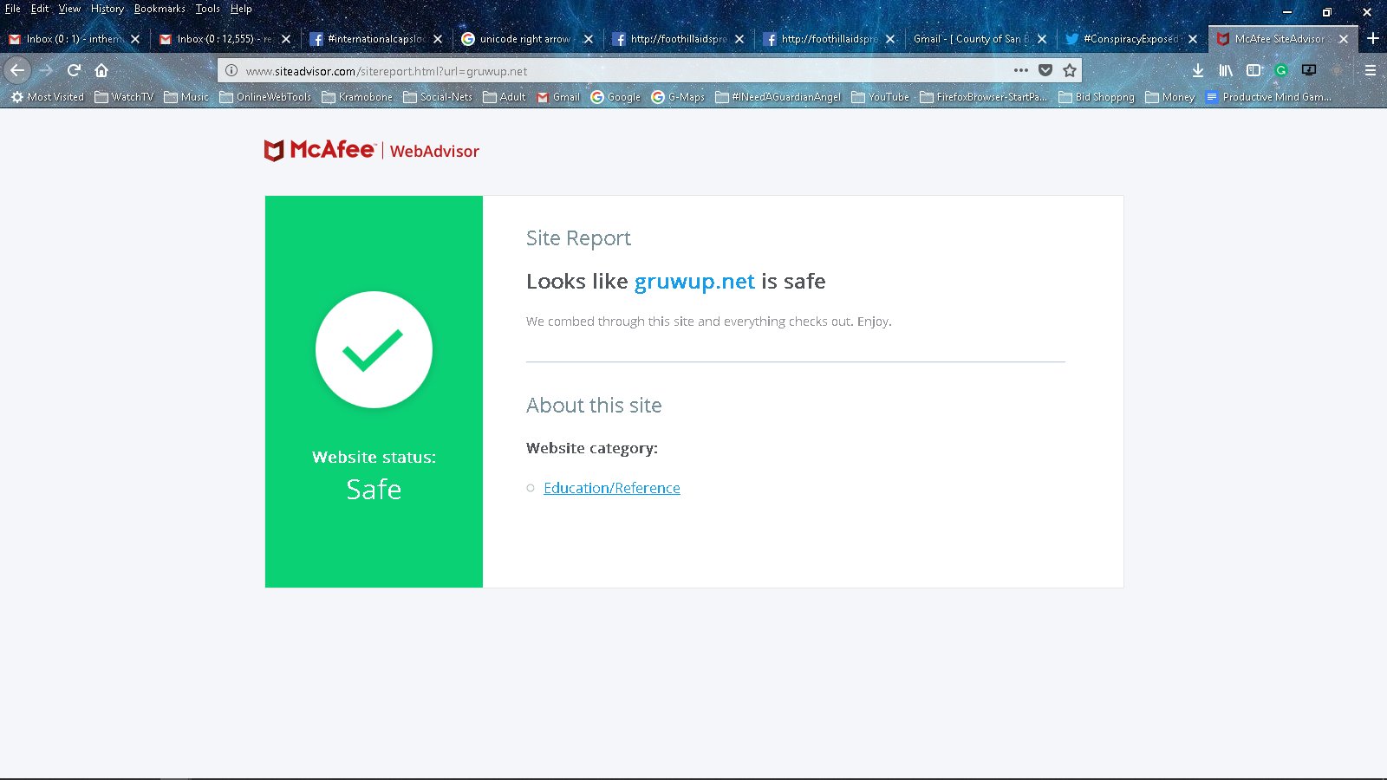Close the #ConspiracyExposed Twitter tab
This screenshot has width=1387, height=780.
tap(1193, 39)
